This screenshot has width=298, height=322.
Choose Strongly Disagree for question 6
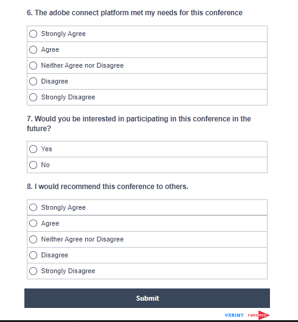point(34,97)
